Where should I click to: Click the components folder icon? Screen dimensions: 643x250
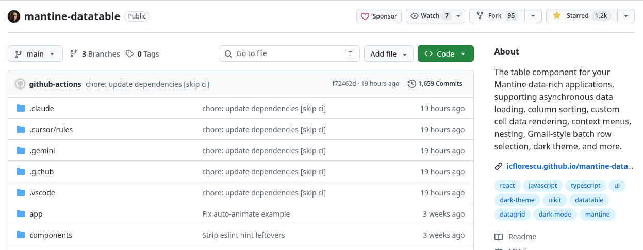pyautogui.click(x=21, y=235)
